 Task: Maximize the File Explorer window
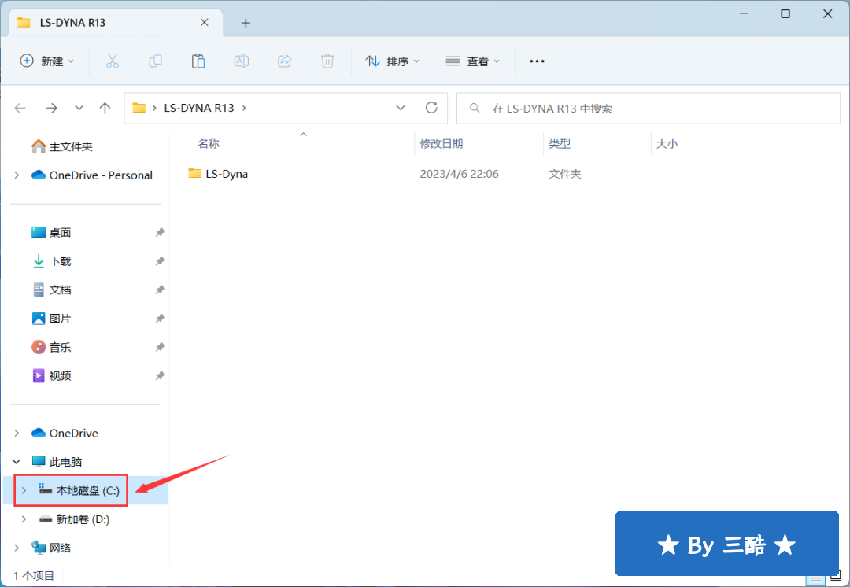coord(785,13)
